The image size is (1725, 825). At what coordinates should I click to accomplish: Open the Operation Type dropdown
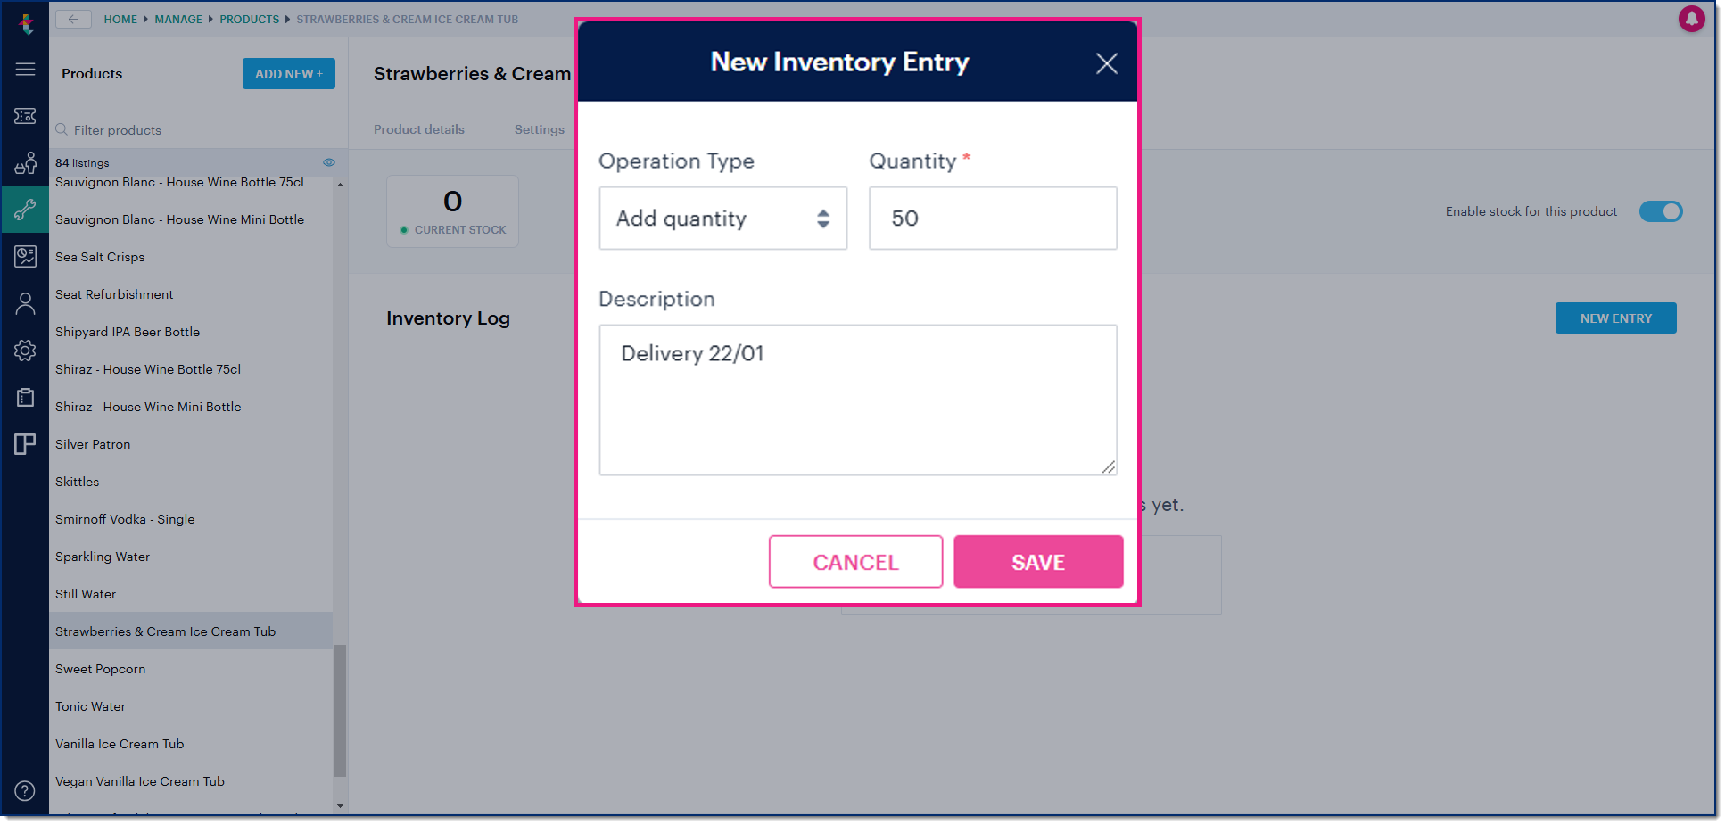tap(722, 219)
